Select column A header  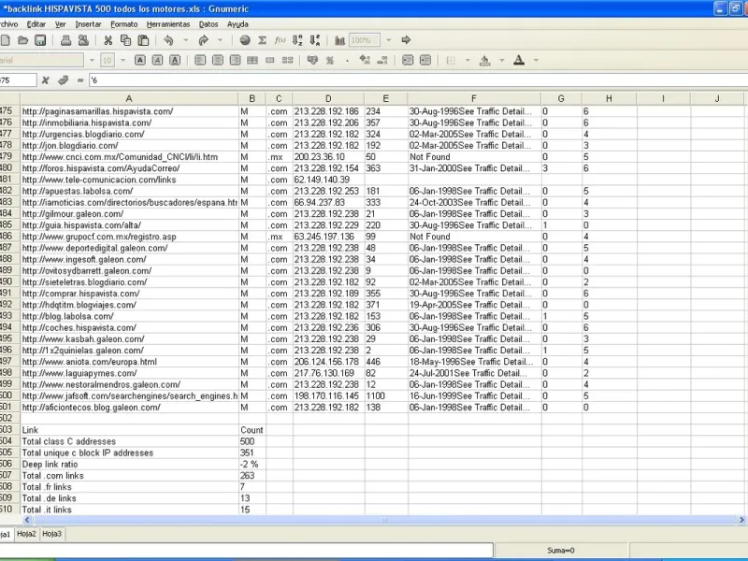tap(129, 99)
